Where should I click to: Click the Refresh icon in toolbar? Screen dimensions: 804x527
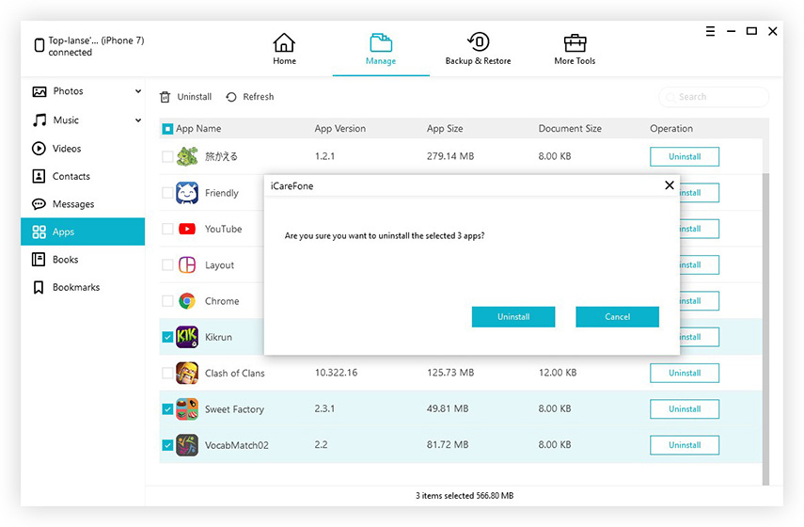coord(231,97)
